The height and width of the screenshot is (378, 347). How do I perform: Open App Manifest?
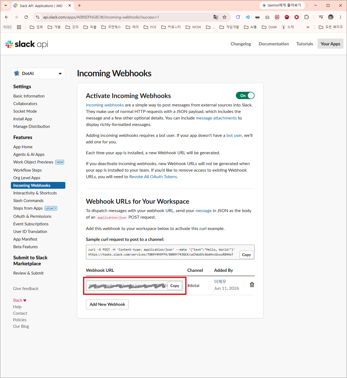[x=25, y=239]
